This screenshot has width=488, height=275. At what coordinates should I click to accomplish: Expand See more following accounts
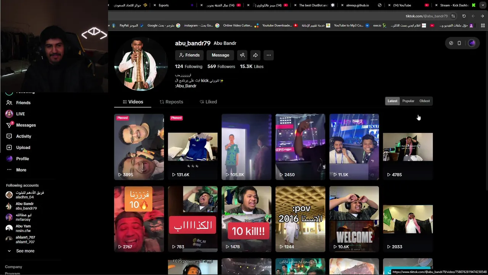pos(21,251)
